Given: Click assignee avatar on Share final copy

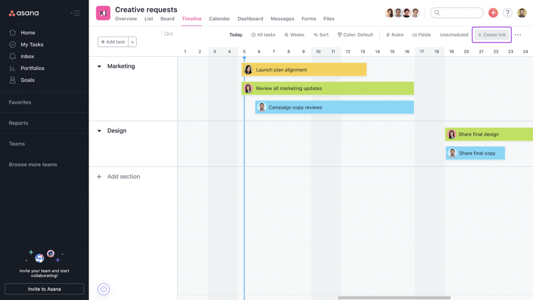Looking at the screenshot, I should pos(452,153).
